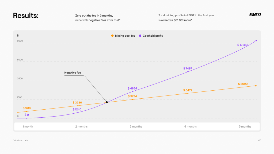274x154 pixels.
Task: Click the purple arrowhead ending the Coinhold line
Action: click(x=256, y=40)
